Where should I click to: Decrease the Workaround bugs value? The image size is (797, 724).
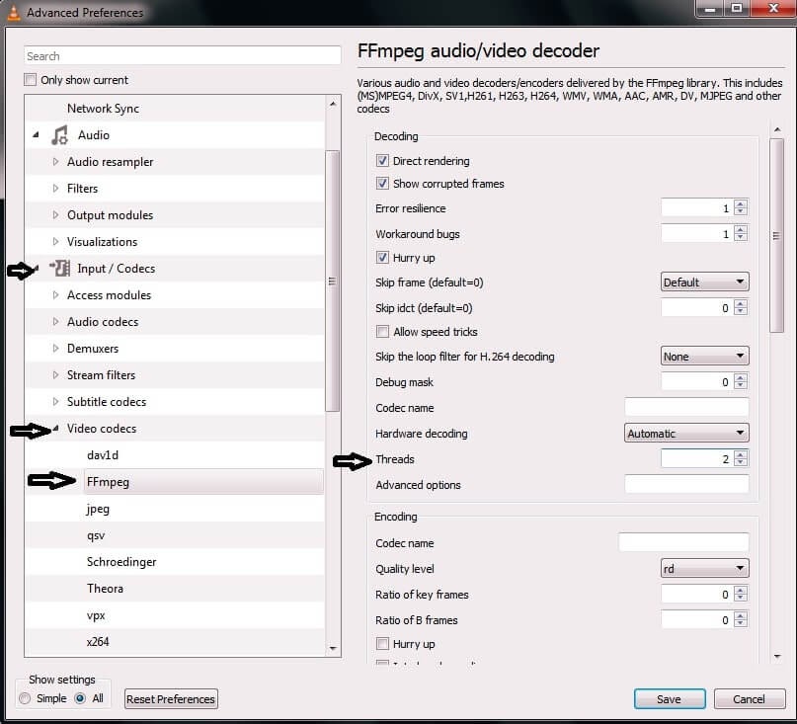[741, 237]
